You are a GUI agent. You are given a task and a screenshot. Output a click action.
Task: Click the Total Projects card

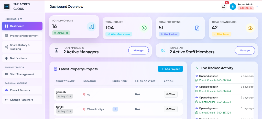pyautogui.click(x=74, y=27)
